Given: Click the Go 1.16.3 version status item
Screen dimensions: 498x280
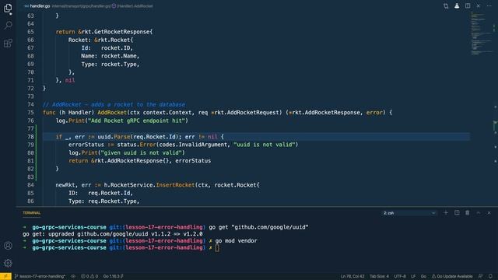Looking at the screenshot, I should (x=113, y=276).
